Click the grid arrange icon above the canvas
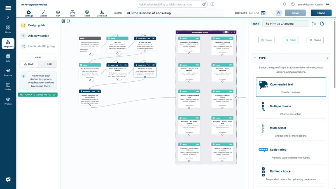Image resolution: width=336 pixels, height=189 pixels. 63,21
